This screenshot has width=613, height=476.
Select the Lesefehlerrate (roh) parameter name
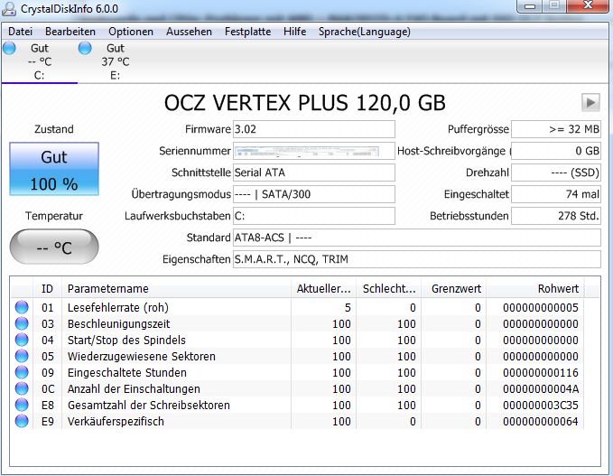pyautogui.click(x=118, y=307)
